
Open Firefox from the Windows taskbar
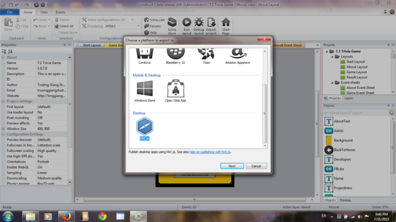66,216
